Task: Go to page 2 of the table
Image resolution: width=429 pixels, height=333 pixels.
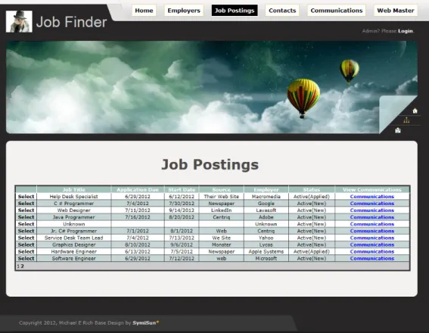Action: click(23, 266)
